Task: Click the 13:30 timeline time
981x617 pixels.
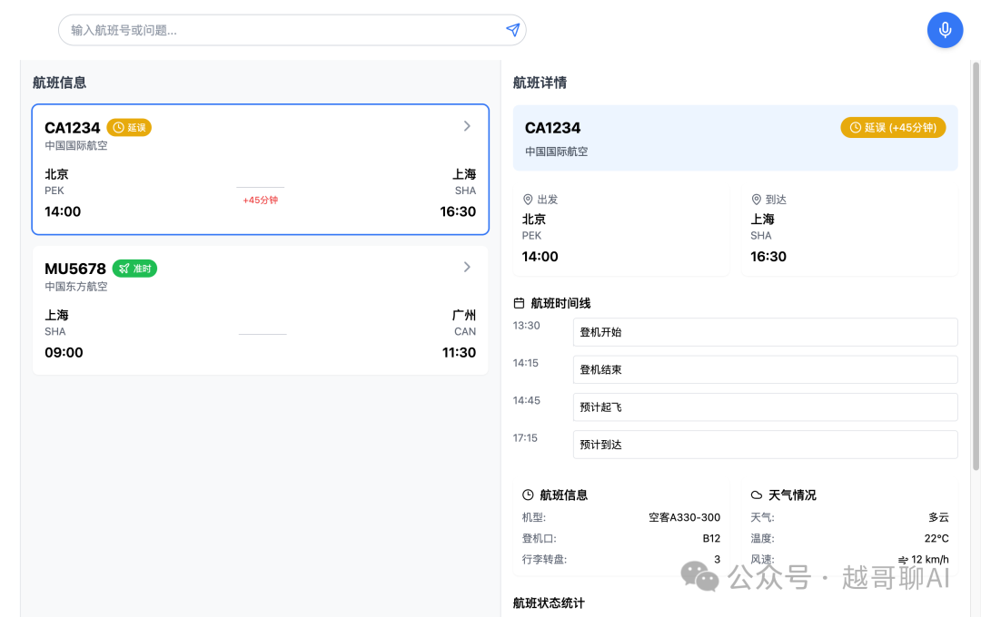Action: click(526, 326)
